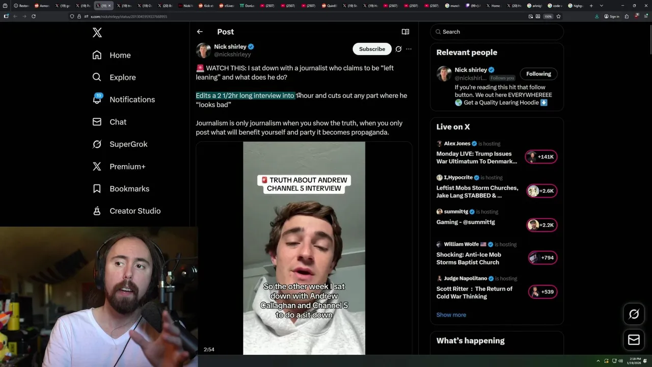Click the taskbar volume speaker icon

point(620,361)
